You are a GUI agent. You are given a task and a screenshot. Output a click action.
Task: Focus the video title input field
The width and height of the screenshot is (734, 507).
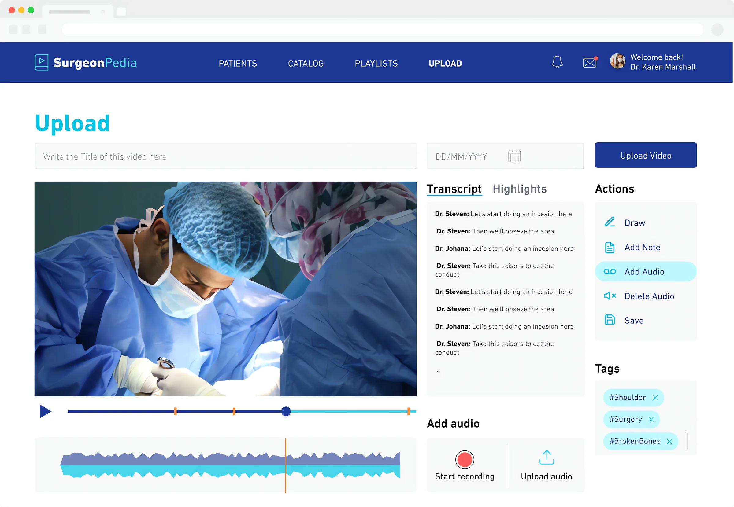tap(225, 156)
